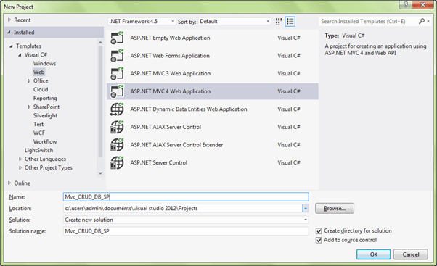This screenshot has width=437, height=266.
Task: Select the Cloud template category
Action: coord(41,90)
